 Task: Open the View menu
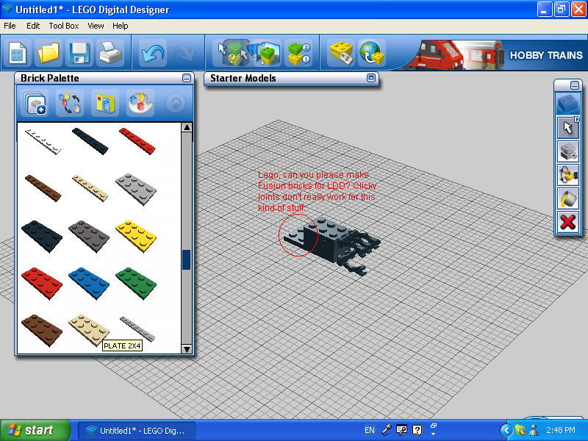[x=96, y=26]
